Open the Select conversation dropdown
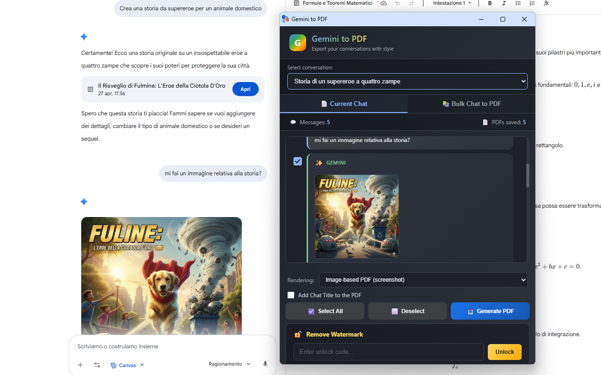The height and width of the screenshot is (375, 601). coord(408,81)
